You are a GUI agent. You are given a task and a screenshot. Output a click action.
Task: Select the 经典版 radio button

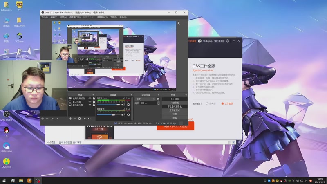pyautogui.click(x=207, y=103)
